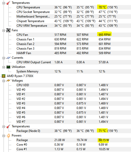Collapse the Utilization section
The height and width of the screenshot is (152, 131).
pos(4,67)
